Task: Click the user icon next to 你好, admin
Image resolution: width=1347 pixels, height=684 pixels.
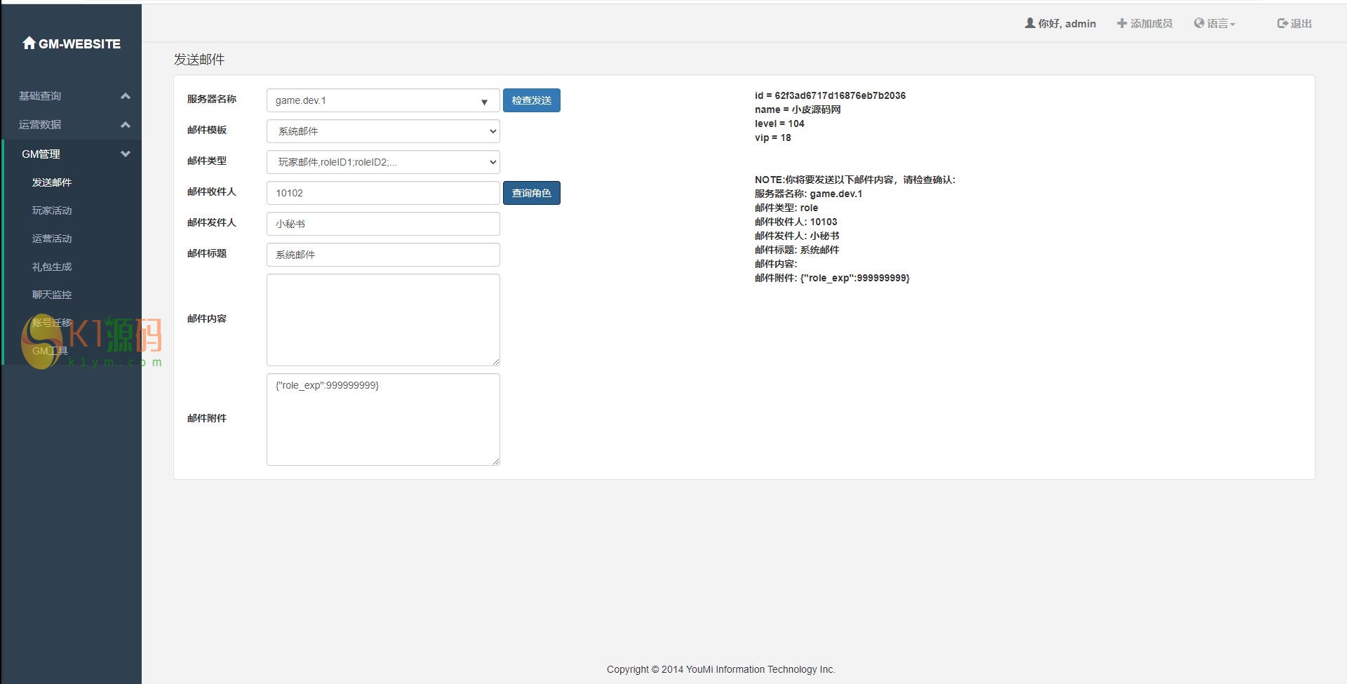Action: tap(1030, 23)
